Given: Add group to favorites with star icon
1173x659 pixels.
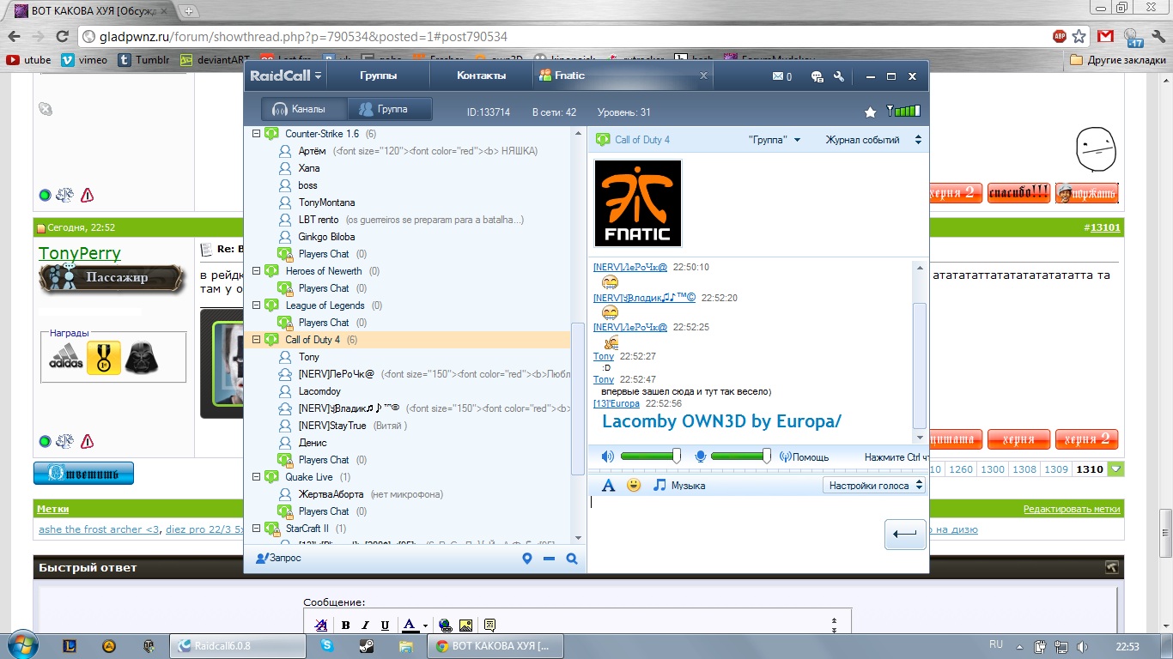Looking at the screenshot, I should coord(870,112).
